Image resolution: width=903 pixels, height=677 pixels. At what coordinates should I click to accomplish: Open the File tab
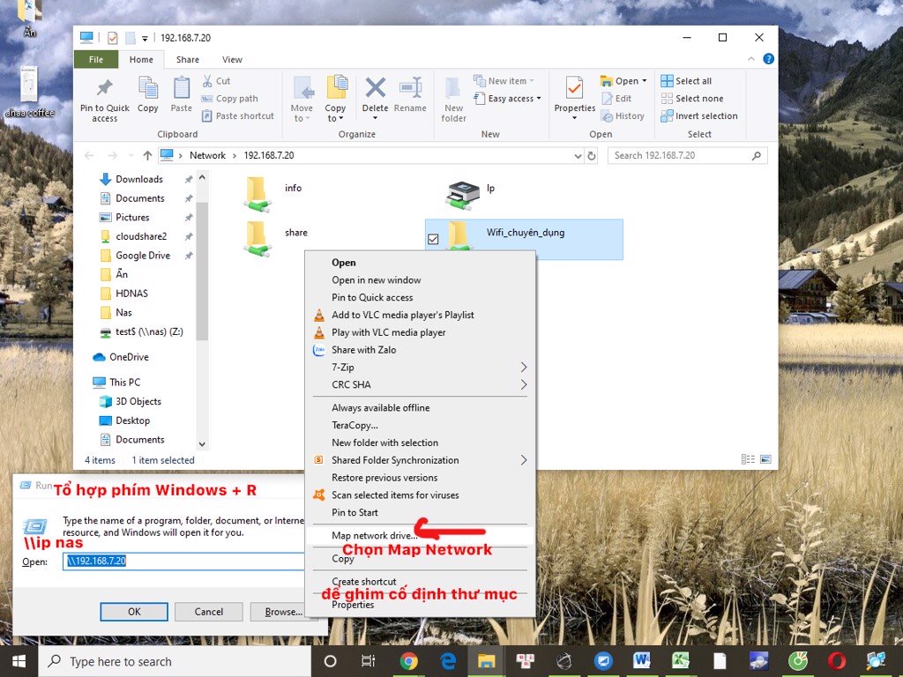pyautogui.click(x=96, y=59)
